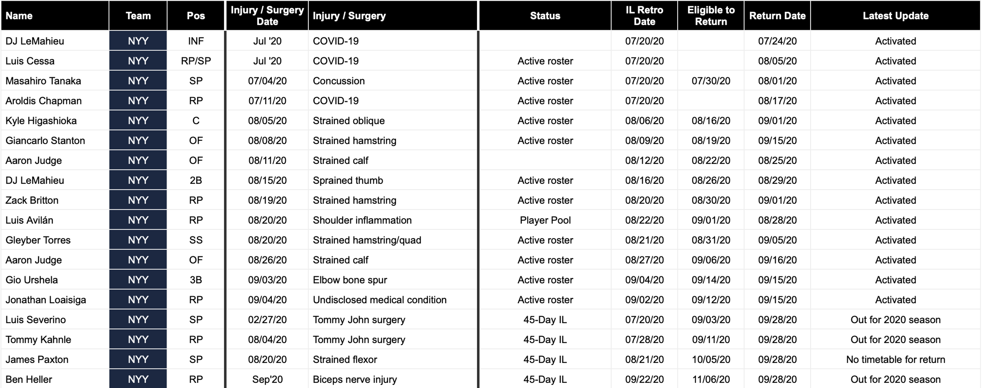Select the Eligible to Return header
Image resolution: width=982 pixels, height=388 pixels.
click(x=711, y=16)
